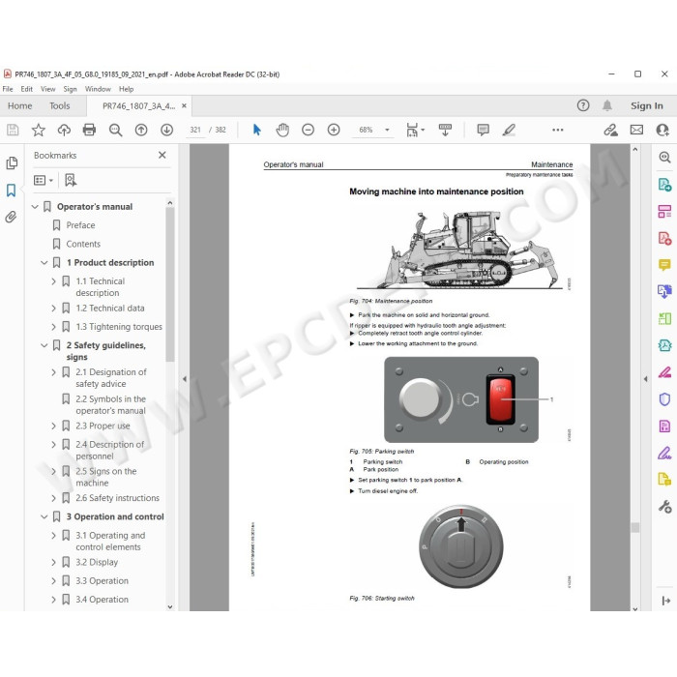The height and width of the screenshot is (677, 677).
Task: Activate the Hand pan tool
Action: [282, 130]
